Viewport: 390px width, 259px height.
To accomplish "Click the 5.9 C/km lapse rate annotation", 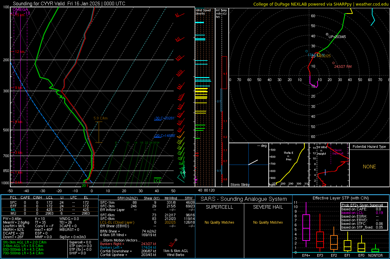I will tap(100, 118).
